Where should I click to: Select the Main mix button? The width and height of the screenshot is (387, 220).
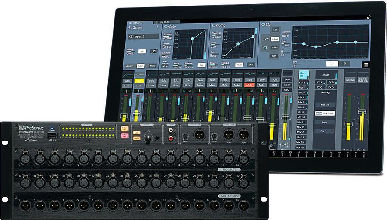(326, 75)
